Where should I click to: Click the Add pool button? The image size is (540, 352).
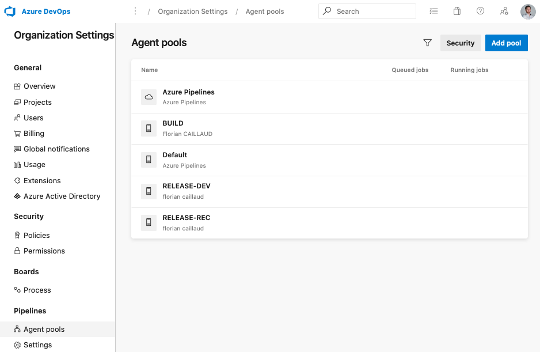point(506,43)
